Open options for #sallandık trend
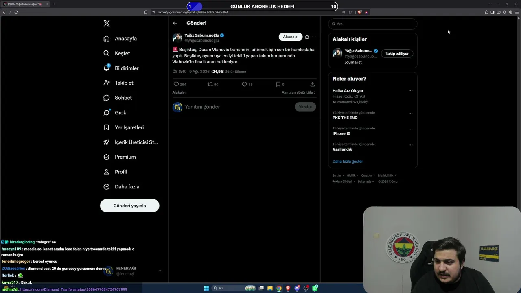This screenshot has width=521, height=293. pos(410,145)
